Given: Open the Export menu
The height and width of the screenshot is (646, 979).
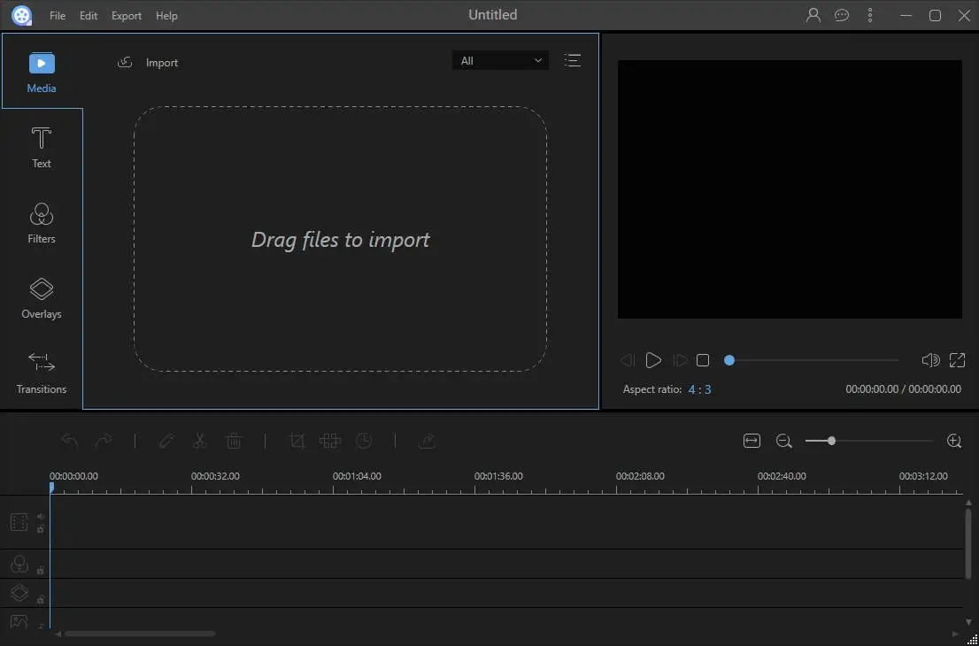Looking at the screenshot, I should [x=127, y=16].
